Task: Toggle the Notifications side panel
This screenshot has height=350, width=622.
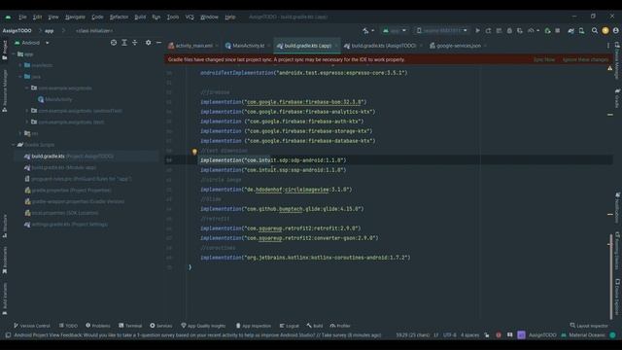Action: tap(617, 207)
